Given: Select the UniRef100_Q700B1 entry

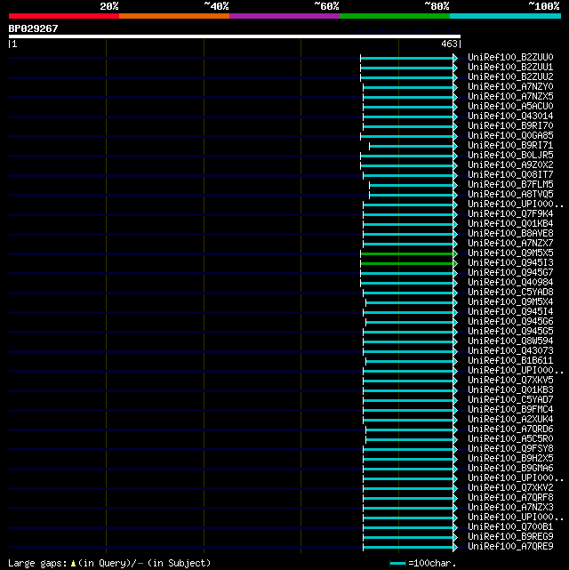Looking at the screenshot, I should [x=510, y=527].
